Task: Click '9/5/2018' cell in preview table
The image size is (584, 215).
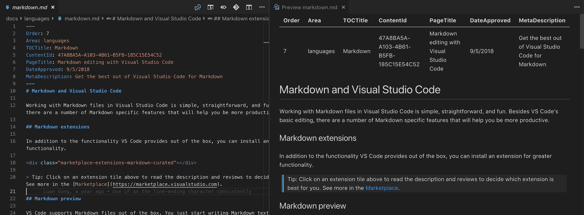Action: click(x=482, y=51)
